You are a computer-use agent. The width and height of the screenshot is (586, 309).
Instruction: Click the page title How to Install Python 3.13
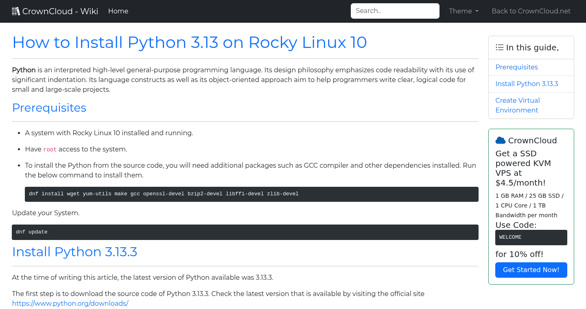click(x=189, y=42)
